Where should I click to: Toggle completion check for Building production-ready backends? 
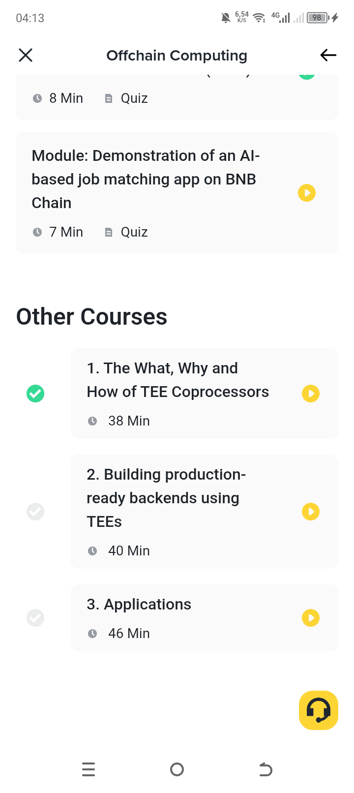tap(35, 512)
